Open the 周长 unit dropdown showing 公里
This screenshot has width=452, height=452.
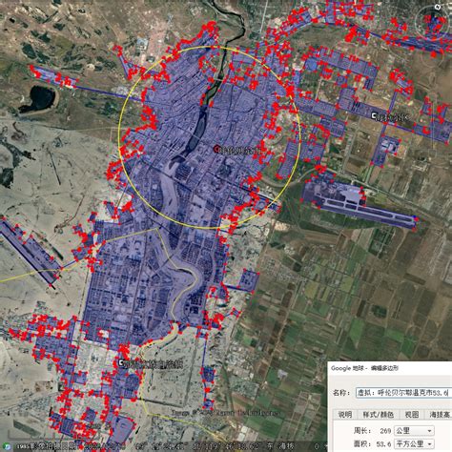[414, 431]
